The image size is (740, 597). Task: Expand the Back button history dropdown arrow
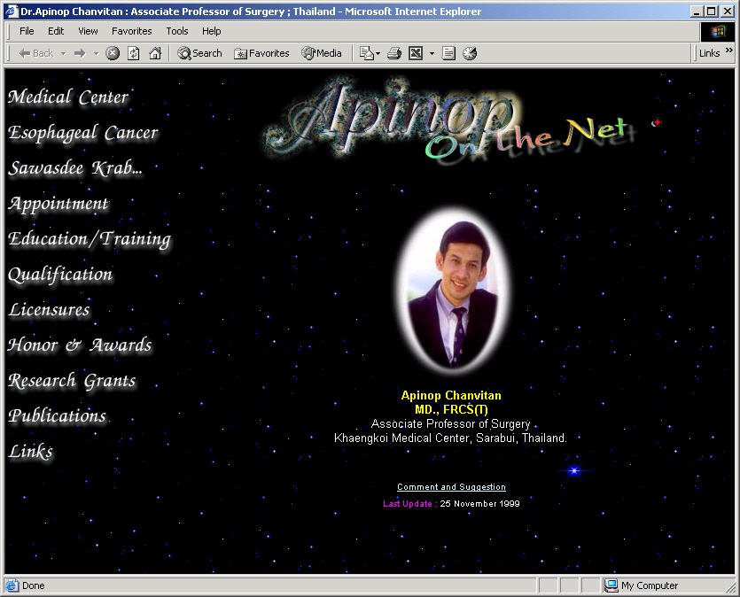[x=63, y=53]
